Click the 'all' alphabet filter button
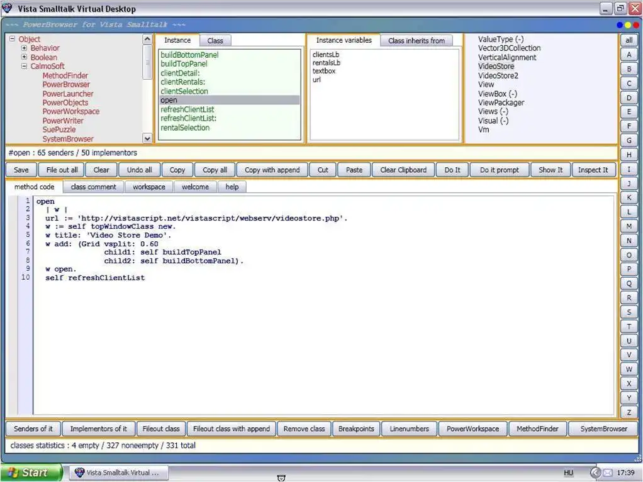The height and width of the screenshot is (482, 643). (x=629, y=40)
